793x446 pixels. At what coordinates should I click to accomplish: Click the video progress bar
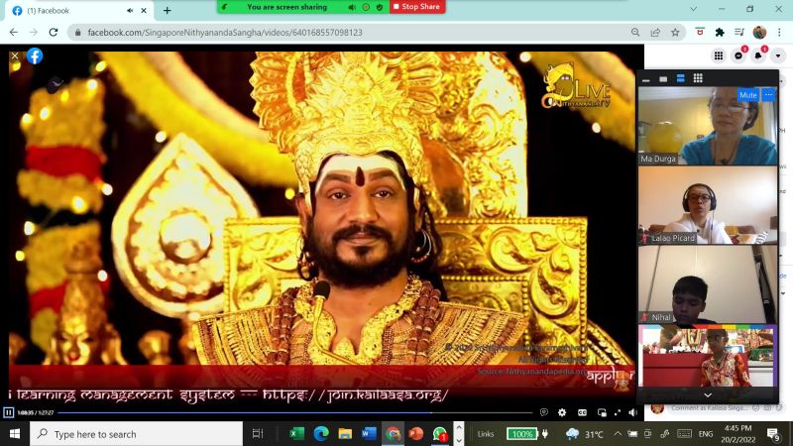tap(297, 412)
